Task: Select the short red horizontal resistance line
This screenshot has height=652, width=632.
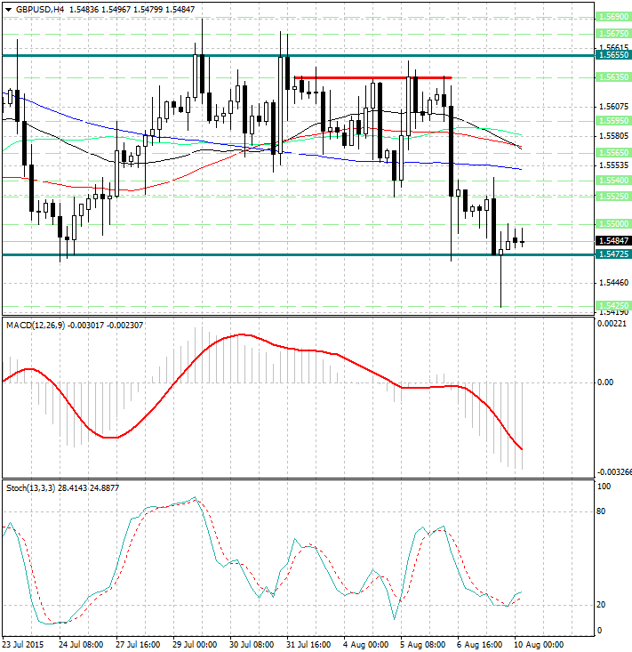Action: tap(372, 77)
